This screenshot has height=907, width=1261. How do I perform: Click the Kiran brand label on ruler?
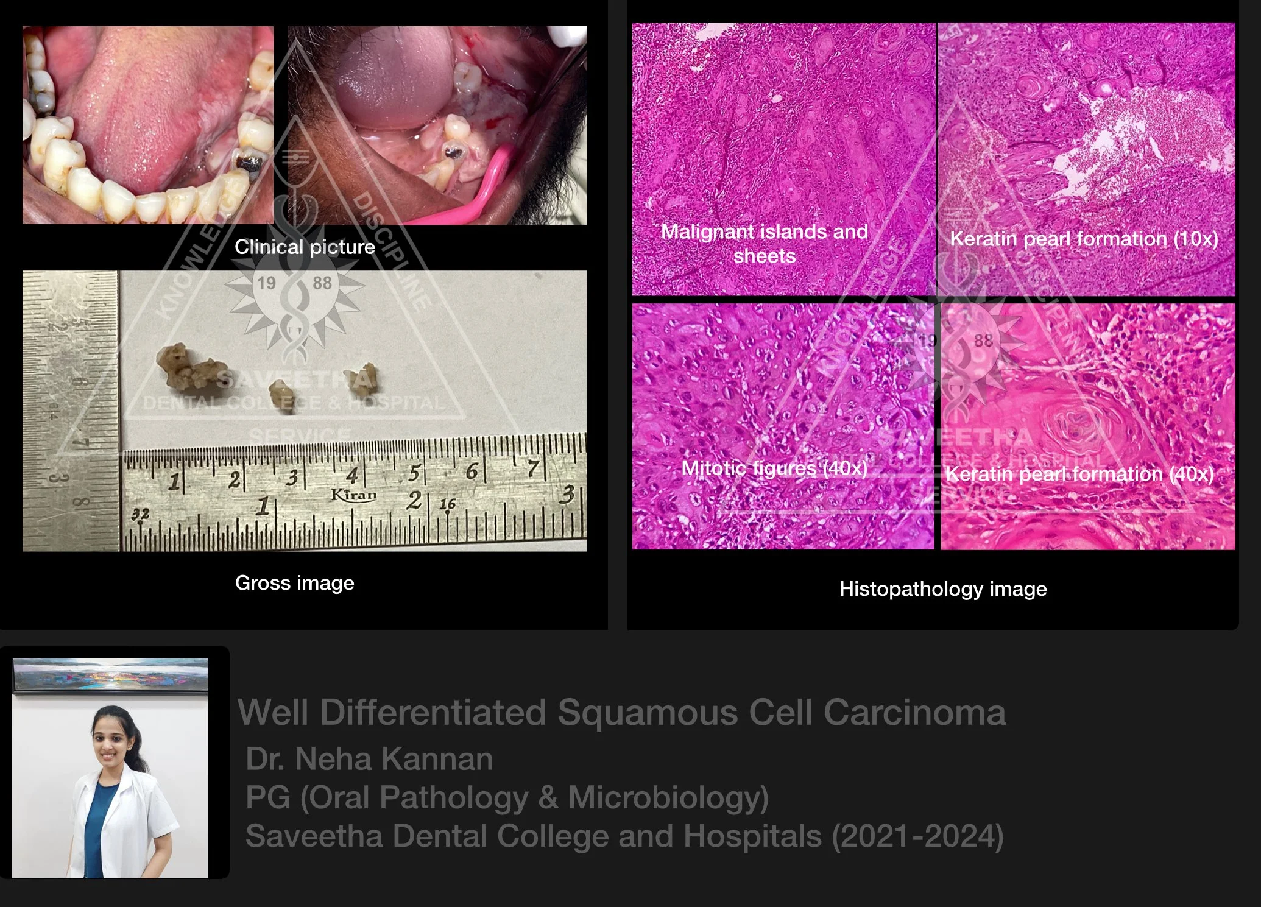click(x=353, y=495)
